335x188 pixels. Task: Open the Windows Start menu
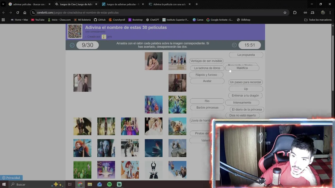(4, 184)
